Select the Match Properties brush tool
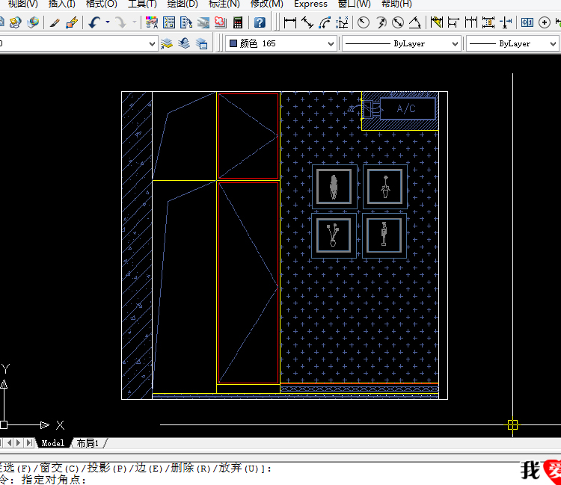The width and height of the screenshot is (561, 485). 55,22
